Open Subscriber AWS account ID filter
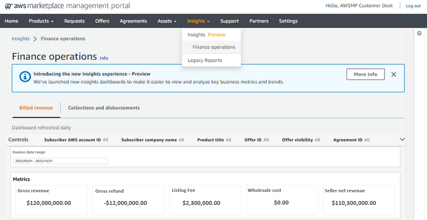 [x=76, y=140]
